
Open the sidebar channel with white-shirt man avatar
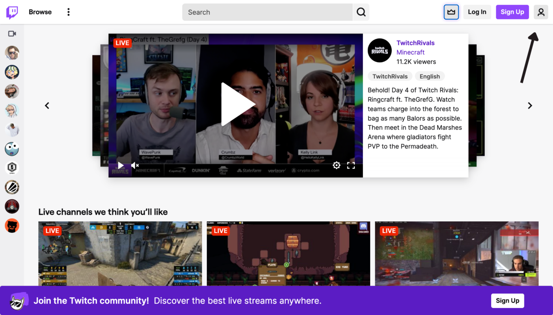(x=12, y=130)
